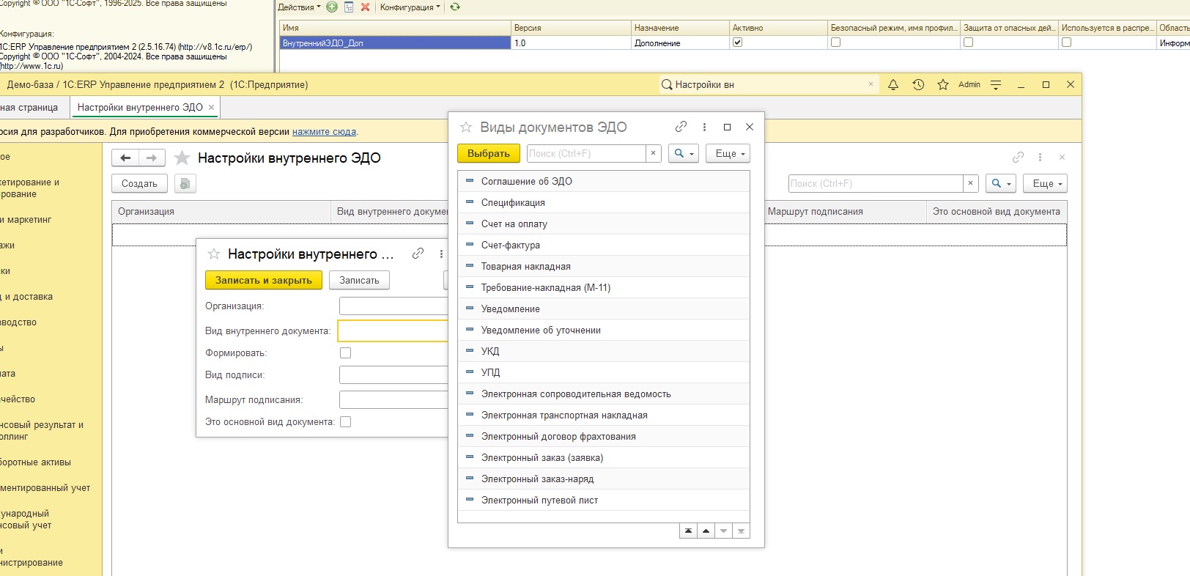1190x576 pixels.
Task: Select ВнутреннийЭДО_Доп extension row
Action: click(396, 43)
